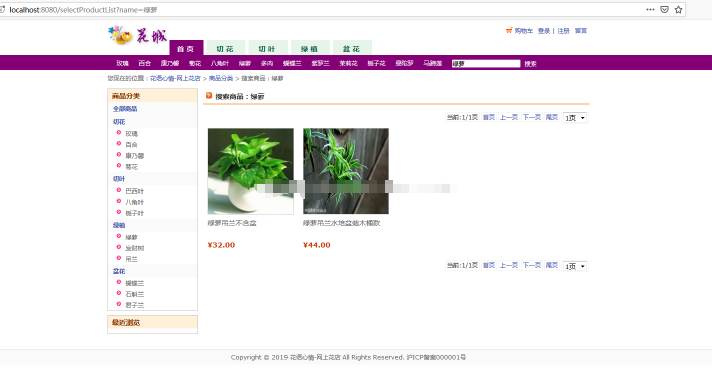Click the 登录 login link
Image resolution: width=712 pixels, height=372 pixels.
pos(544,31)
